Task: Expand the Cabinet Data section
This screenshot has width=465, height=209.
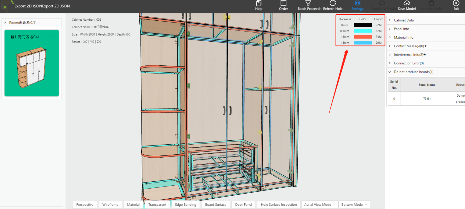Action: click(404, 20)
